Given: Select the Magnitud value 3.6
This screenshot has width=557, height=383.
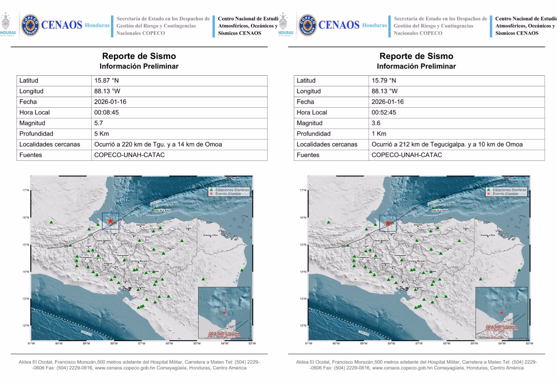Looking at the screenshot, I should pyautogui.click(x=376, y=123).
